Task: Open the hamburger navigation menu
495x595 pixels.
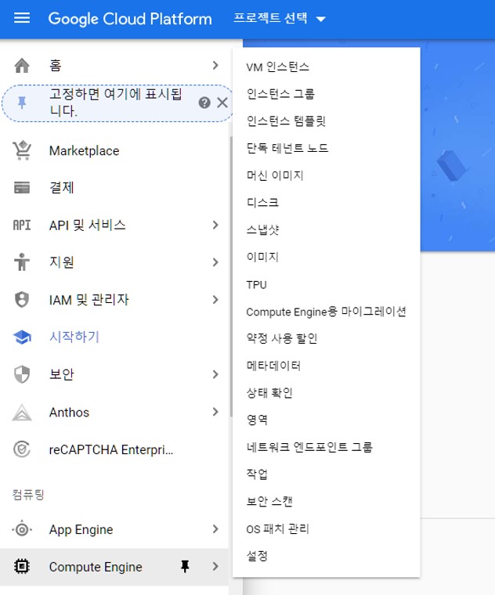Action: pos(22,18)
